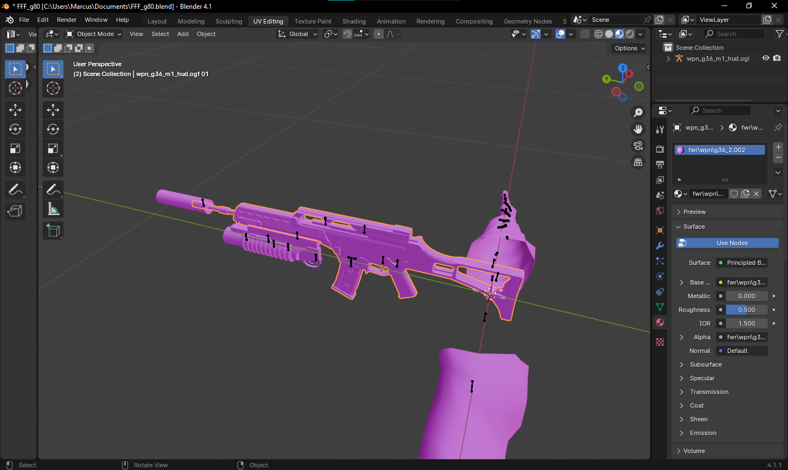
Task: Open the Render menu
Action: (67, 20)
